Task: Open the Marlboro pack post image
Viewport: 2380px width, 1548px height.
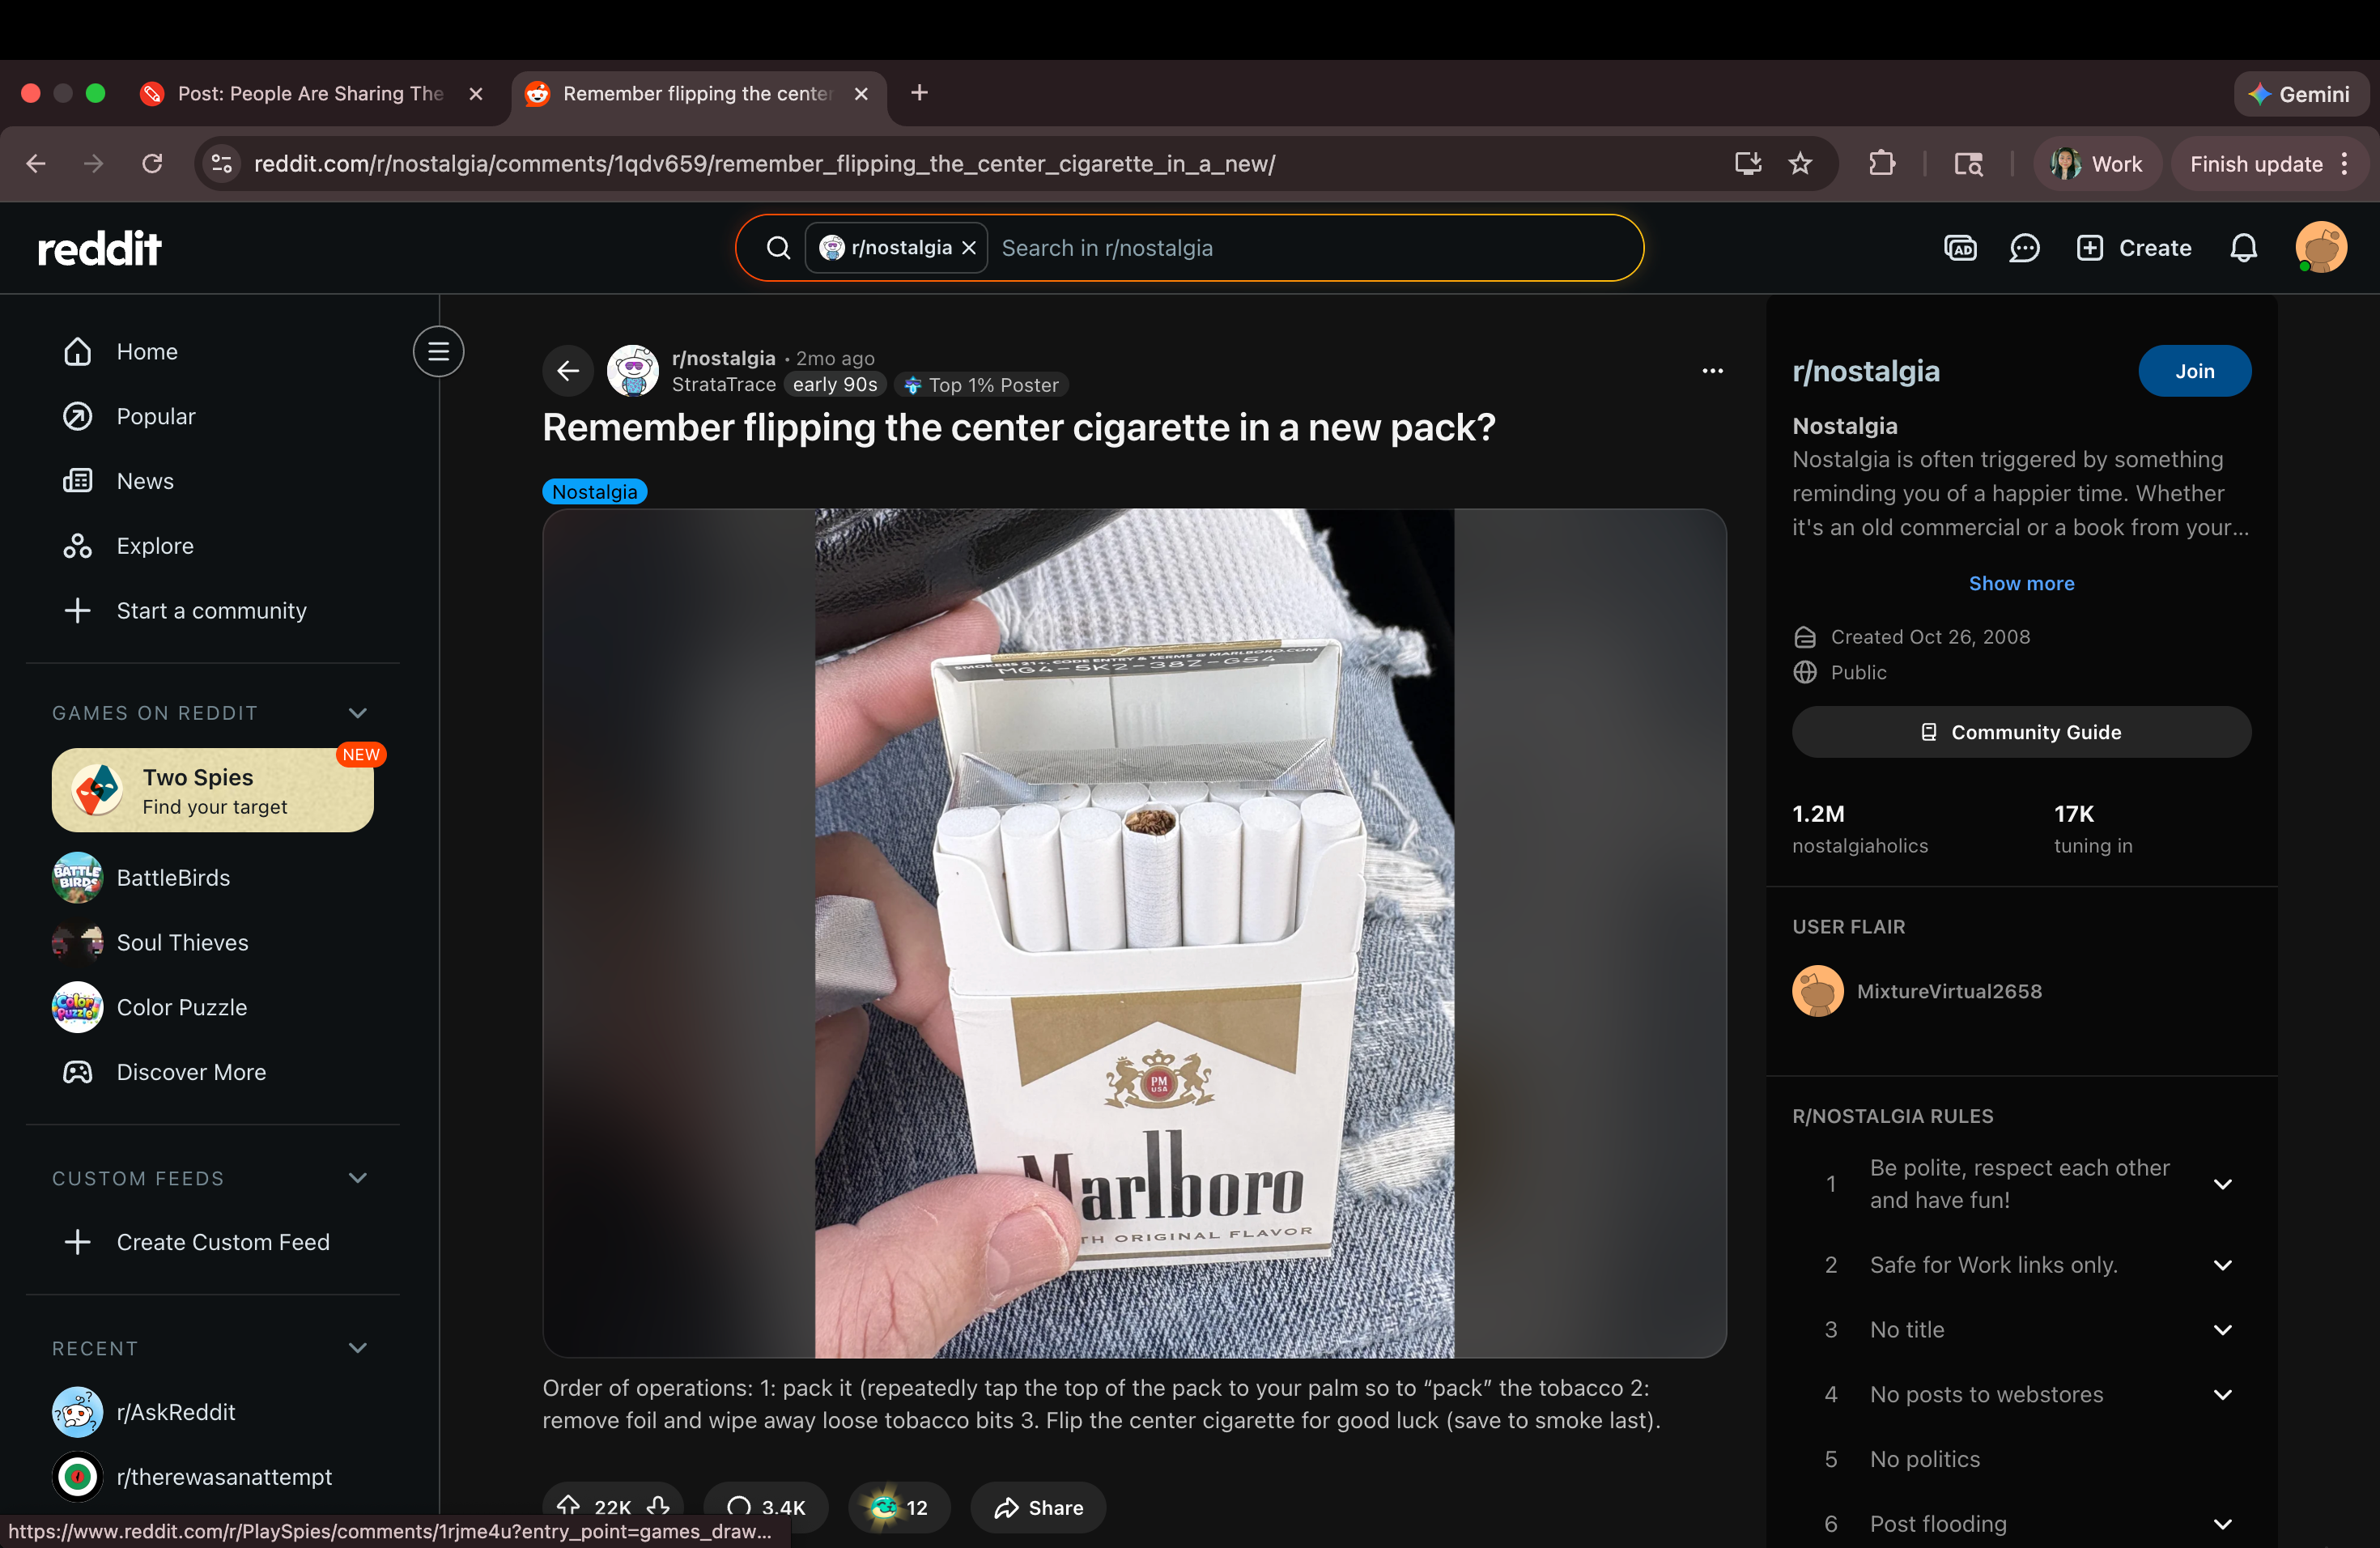Action: point(1134,933)
